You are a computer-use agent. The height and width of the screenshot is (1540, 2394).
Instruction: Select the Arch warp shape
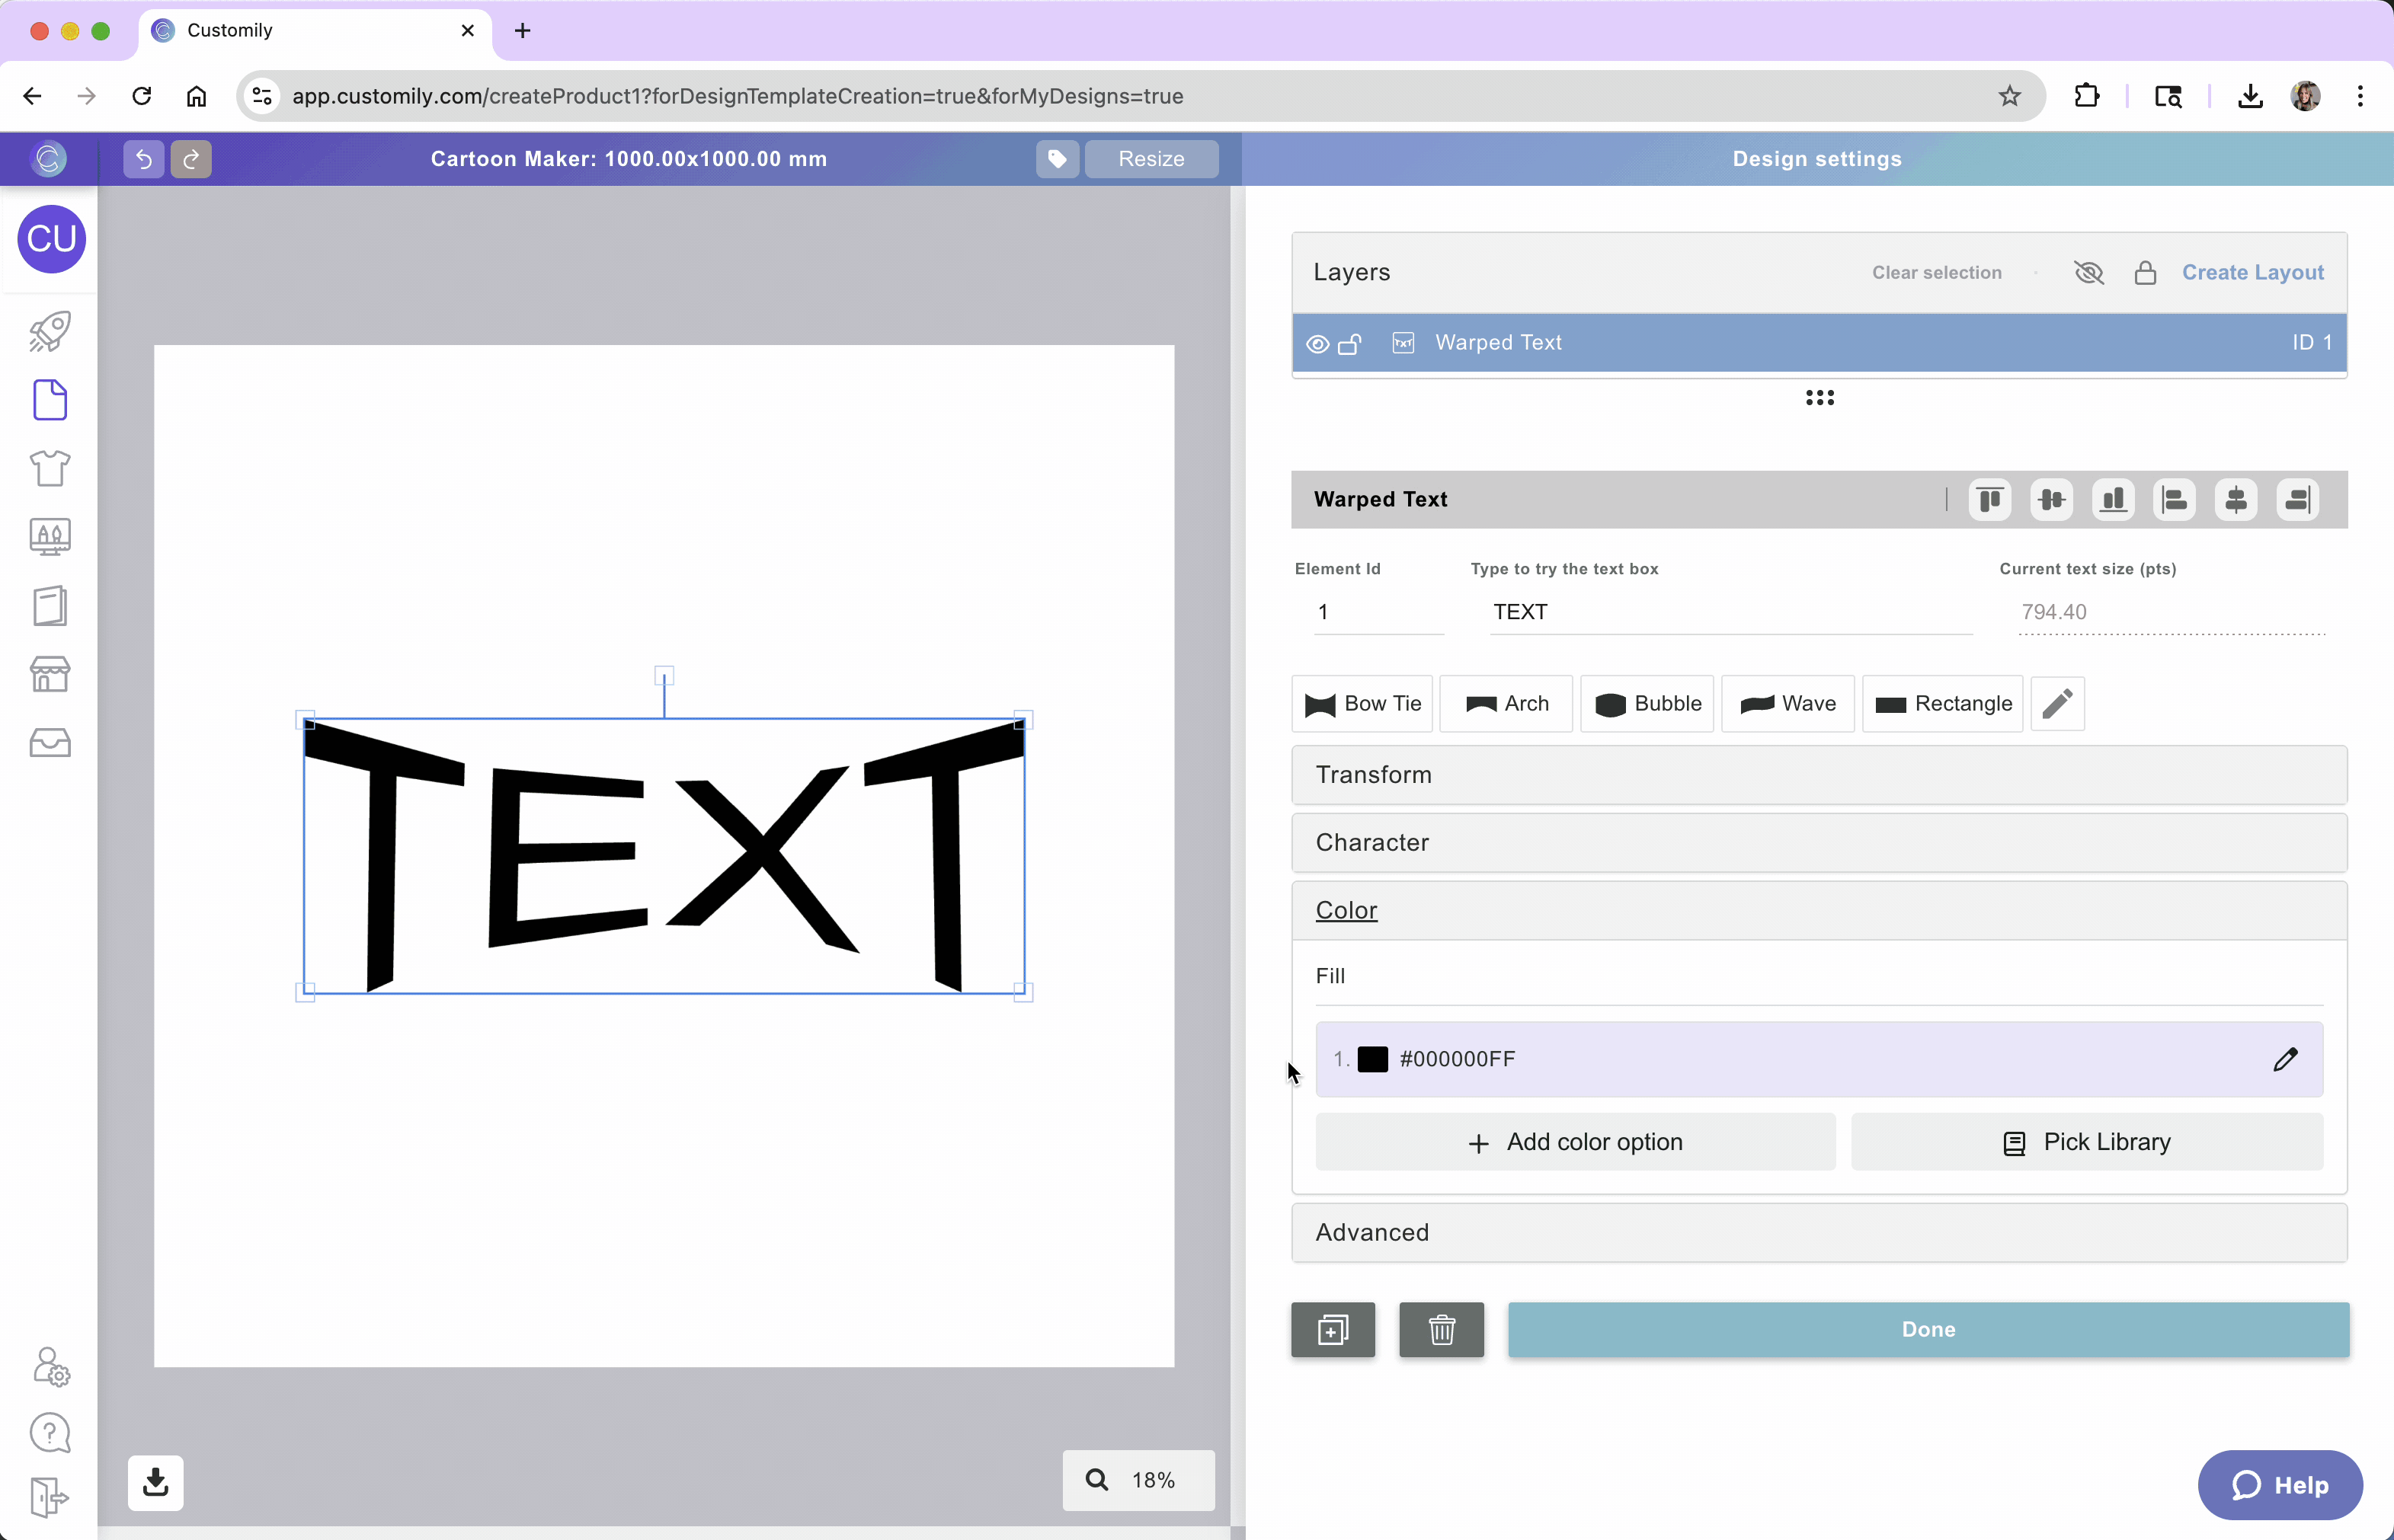tap(1506, 703)
